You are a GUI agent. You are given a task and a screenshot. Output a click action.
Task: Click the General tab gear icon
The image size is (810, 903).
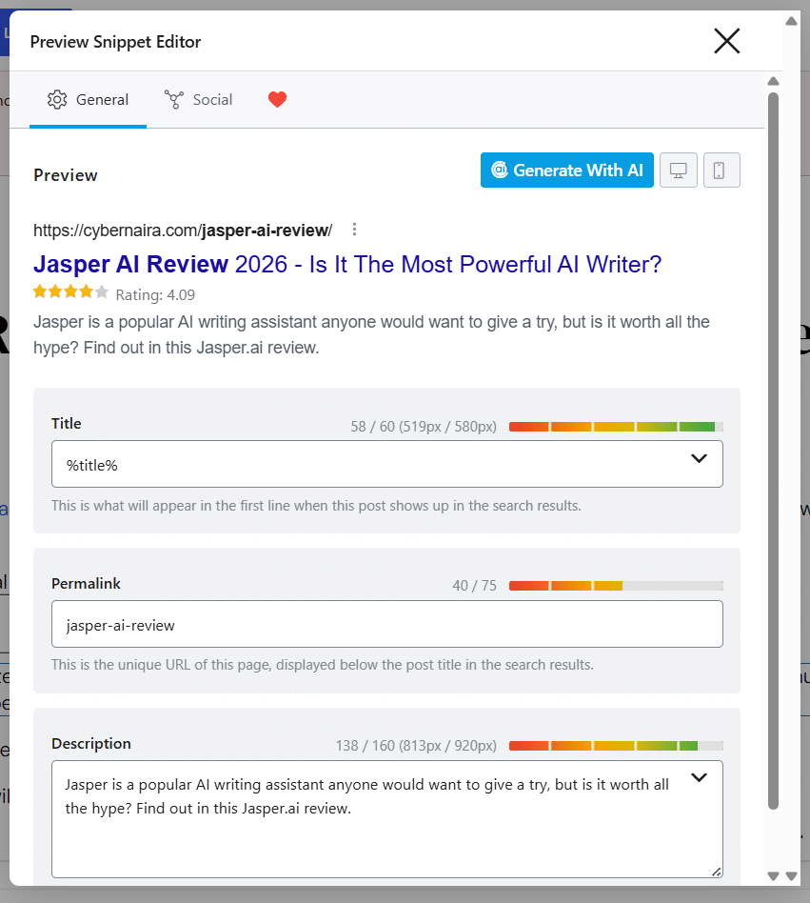coord(57,100)
